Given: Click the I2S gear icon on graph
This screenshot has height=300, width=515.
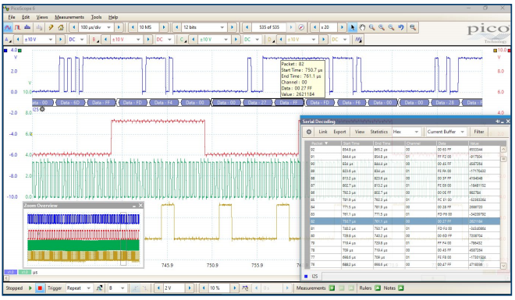Looking at the screenshot, I should (42, 109).
